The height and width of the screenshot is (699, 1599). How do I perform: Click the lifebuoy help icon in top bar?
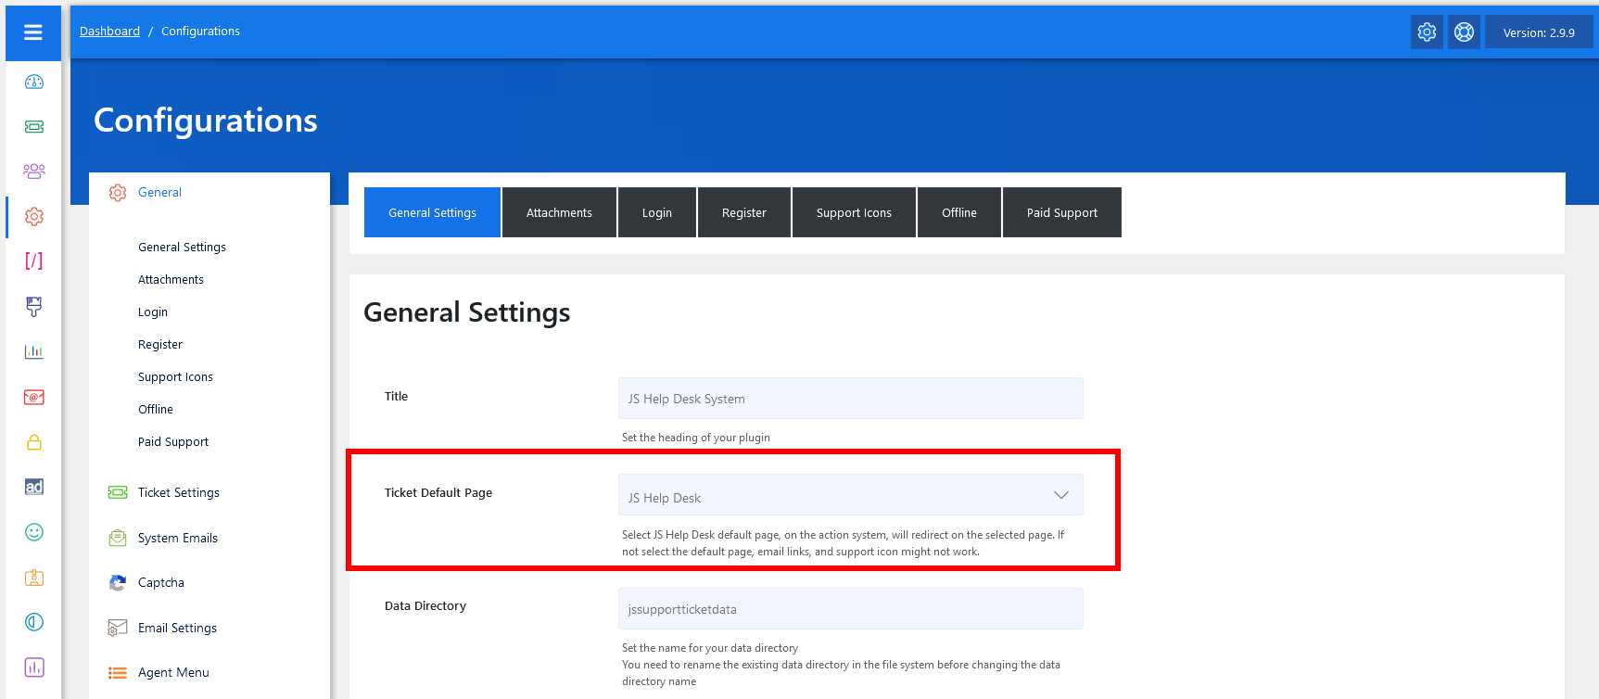coord(1464,32)
